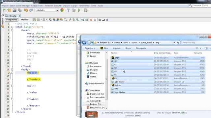The image size is (211, 118).
Task: Click the Projetos sidebar panel label
Action: tap(3, 21)
